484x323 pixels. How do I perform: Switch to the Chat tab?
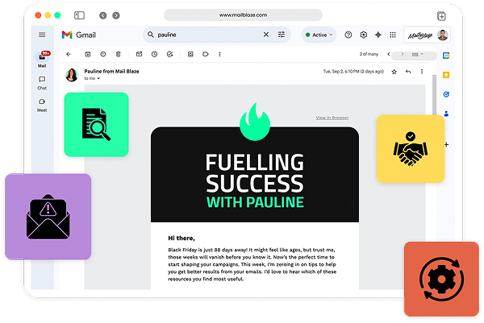(x=42, y=81)
